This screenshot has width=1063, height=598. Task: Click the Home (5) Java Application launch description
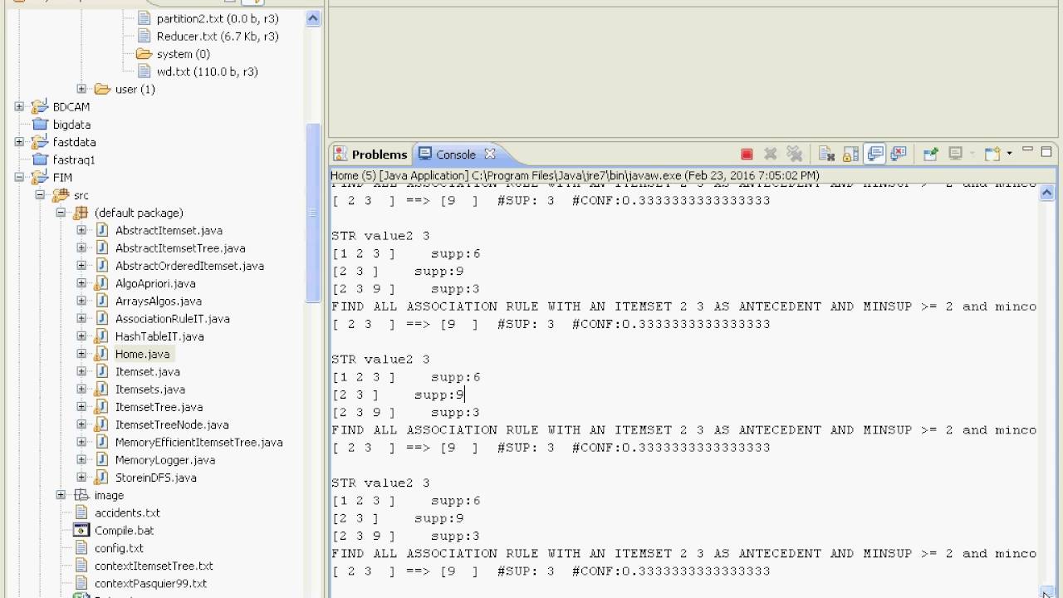[575, 175]
